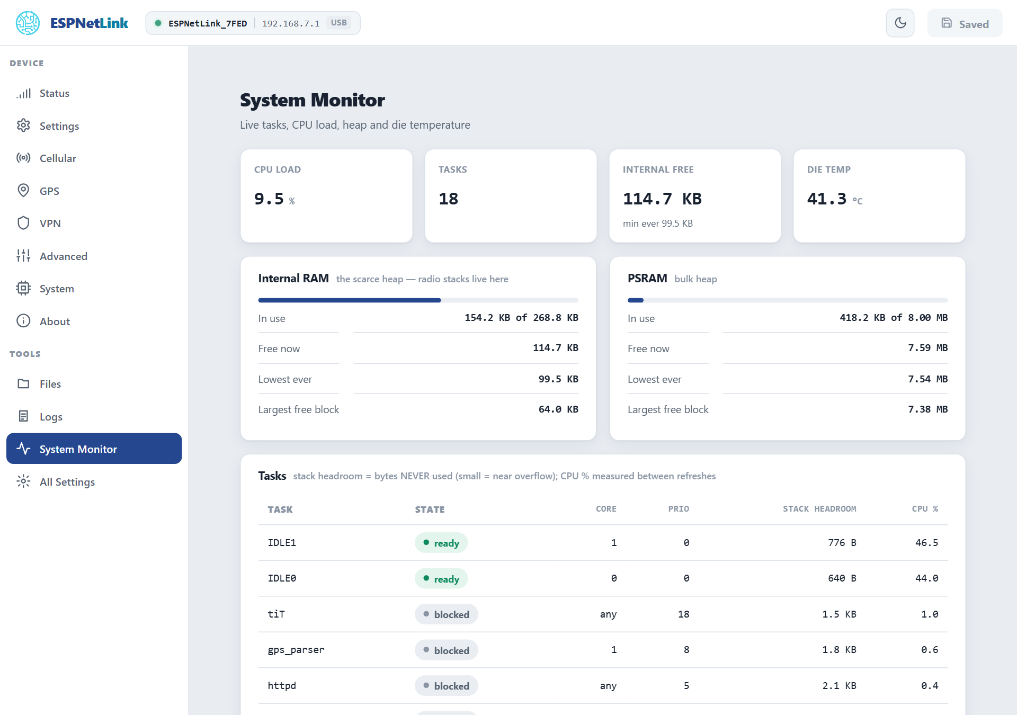1017x715 pixels.
Task: Click the CPU % column header
Action: tap(925, 508)
